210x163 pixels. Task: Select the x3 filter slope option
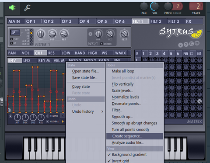31,38
